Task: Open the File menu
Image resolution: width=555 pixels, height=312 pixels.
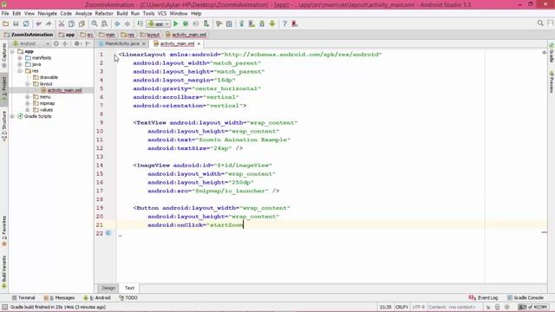Action: 5,14
